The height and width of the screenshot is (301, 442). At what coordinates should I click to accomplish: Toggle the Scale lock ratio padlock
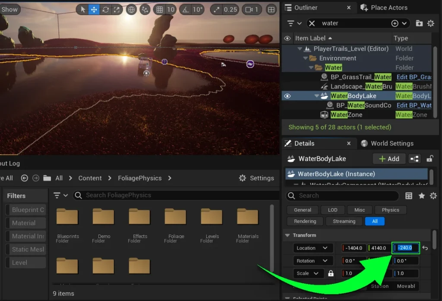click(331, 273)
